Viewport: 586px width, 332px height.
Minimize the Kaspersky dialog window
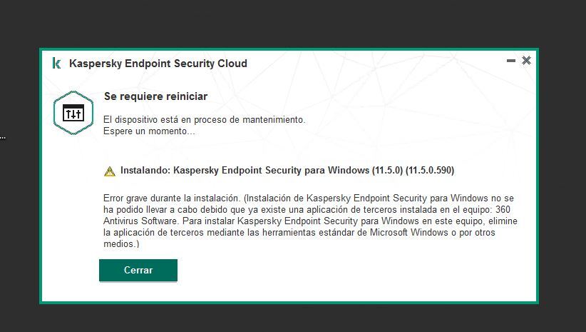click(511, 60)
